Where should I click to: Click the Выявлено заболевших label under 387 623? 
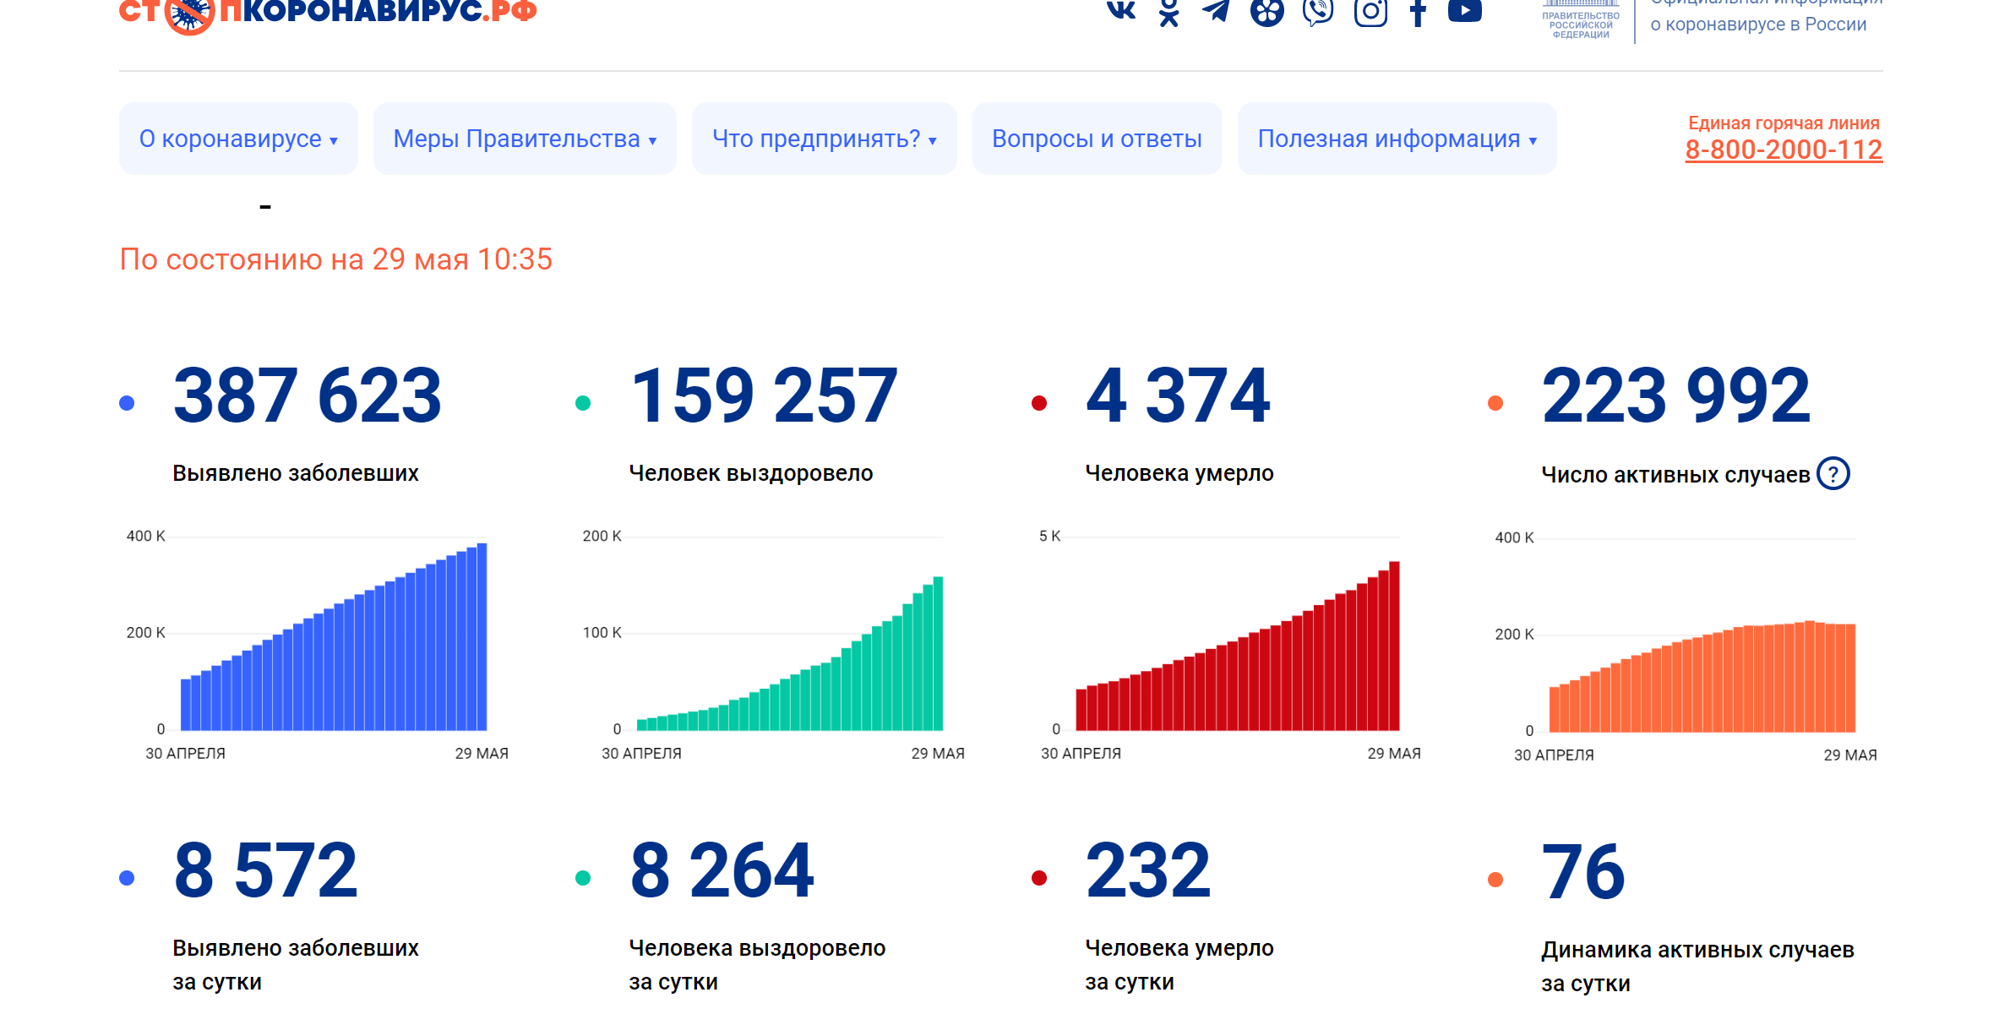(296, 473)
